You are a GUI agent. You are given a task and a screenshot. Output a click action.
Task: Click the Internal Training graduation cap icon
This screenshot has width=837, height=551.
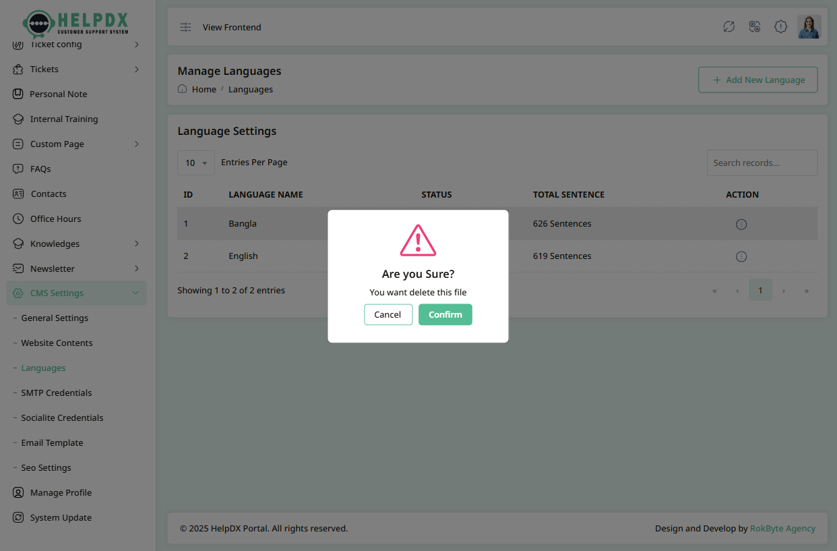coord(18,119)
